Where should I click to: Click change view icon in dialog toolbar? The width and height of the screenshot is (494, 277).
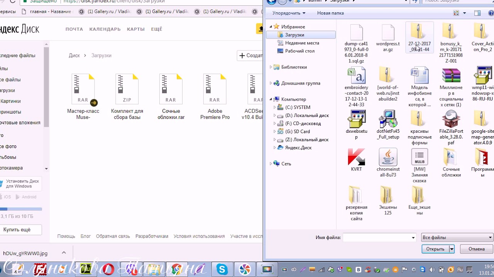(x=456, y=13)
